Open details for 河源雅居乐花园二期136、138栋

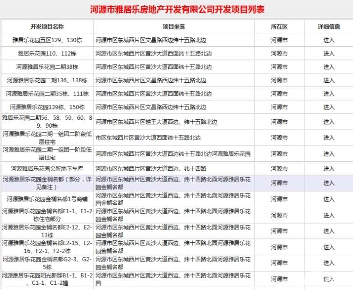[329, 80]
